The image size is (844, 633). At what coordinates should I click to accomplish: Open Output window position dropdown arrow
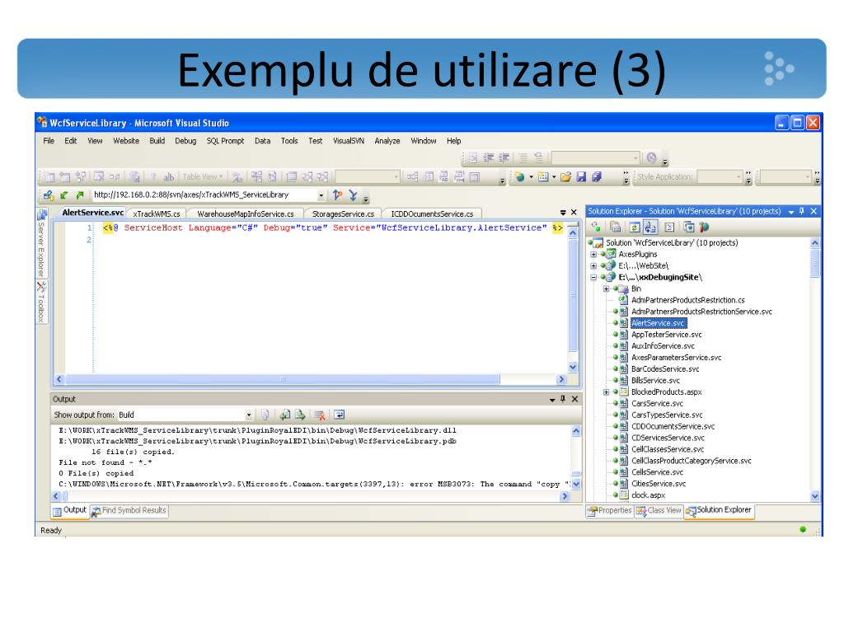click(552, 400)
